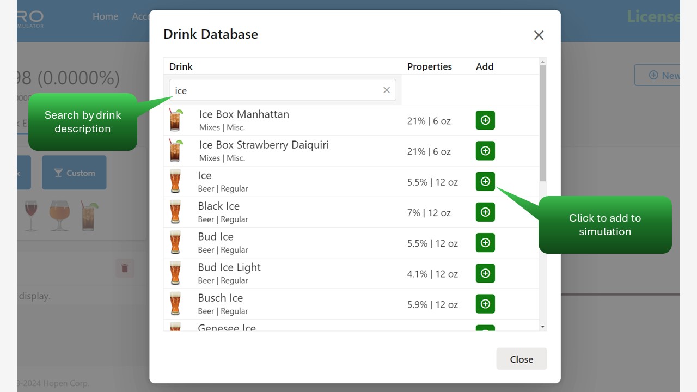Click Busch Ice beer glass image

point(175,304)
